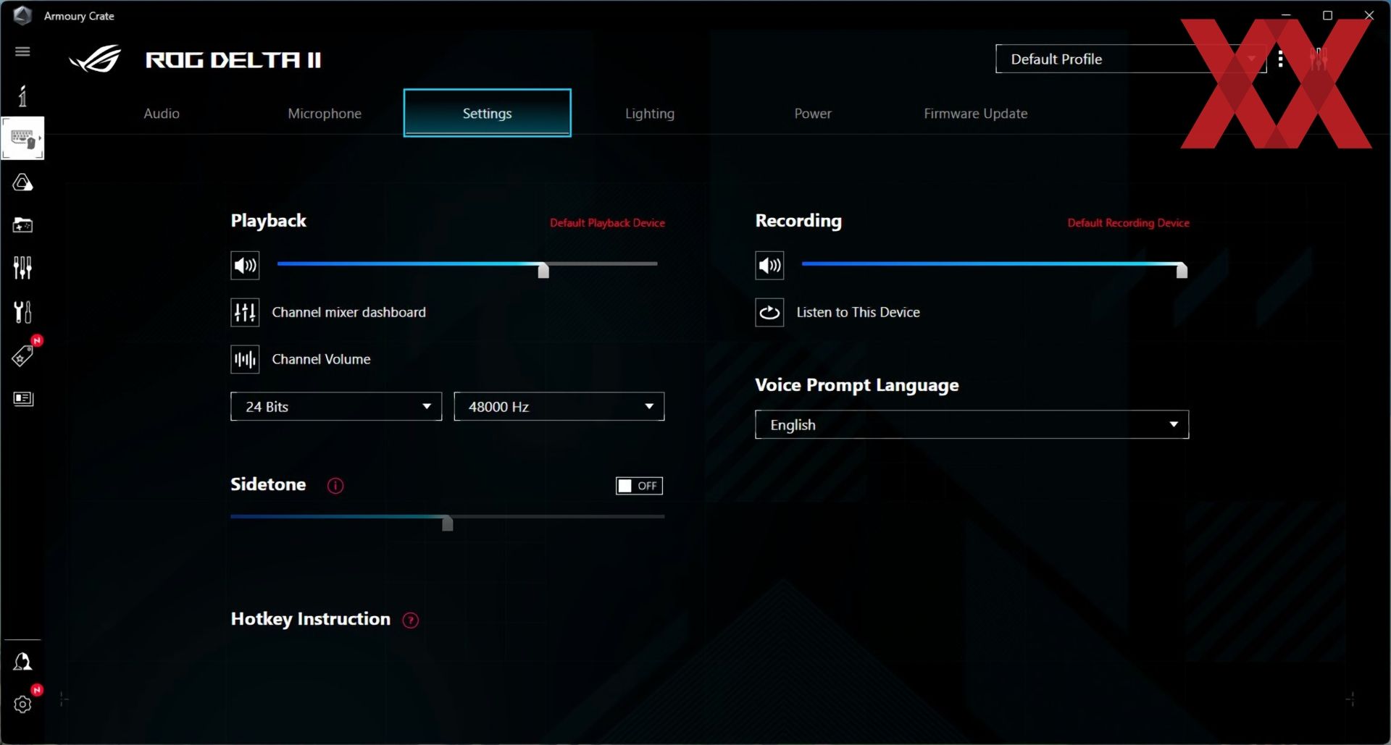Click Default Recording Device link
The width and height of the screenshot is (1391, 745).
pos(1128,223)
